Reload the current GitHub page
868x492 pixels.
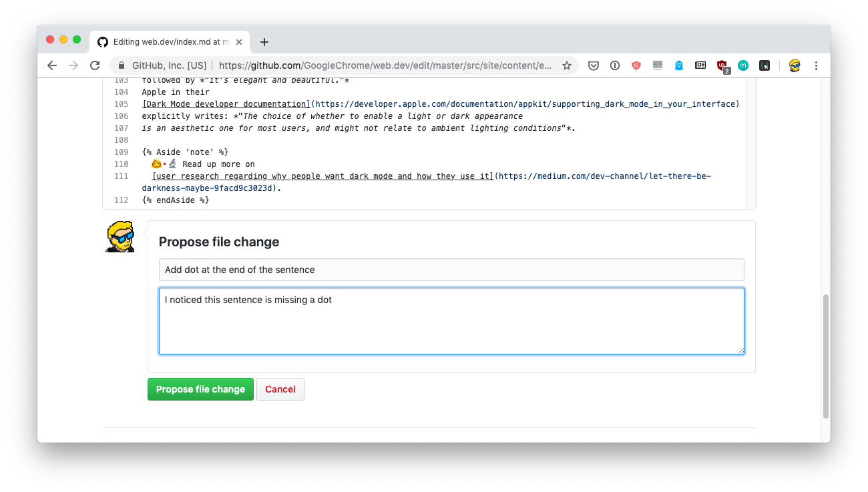tap(95, 65)
